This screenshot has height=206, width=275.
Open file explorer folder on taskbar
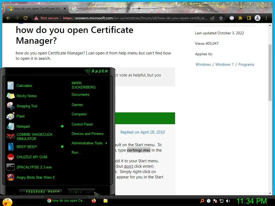click(x=105, y=201)
